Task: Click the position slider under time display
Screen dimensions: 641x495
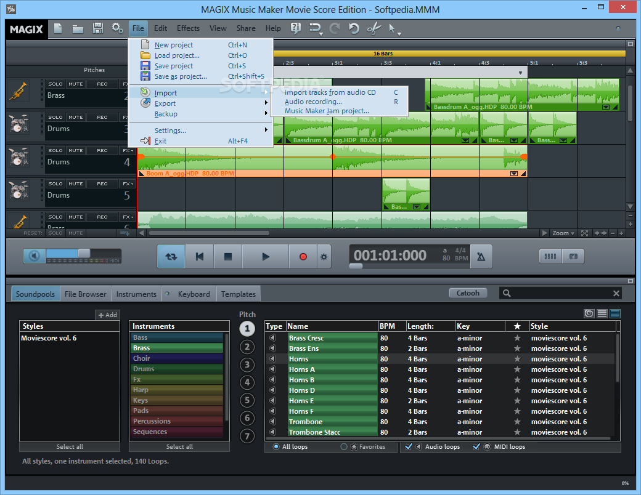Action: [x=356, y=266]
